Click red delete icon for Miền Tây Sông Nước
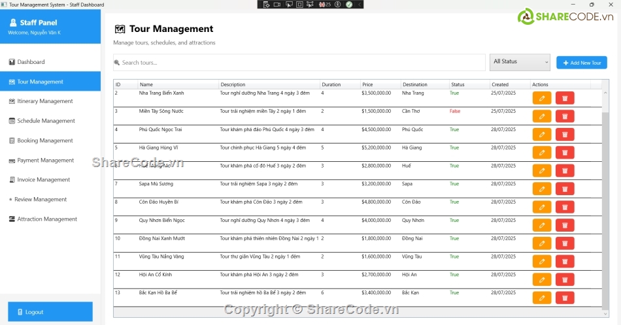This screenshot has width=621, height=325. (565, 116)
